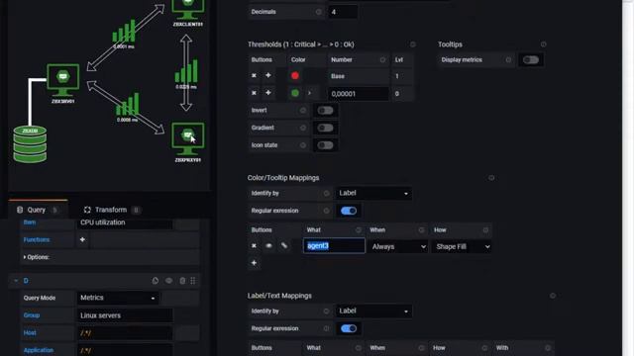
Task: Click the drag handle of query D
Action: tap(193, 281)
